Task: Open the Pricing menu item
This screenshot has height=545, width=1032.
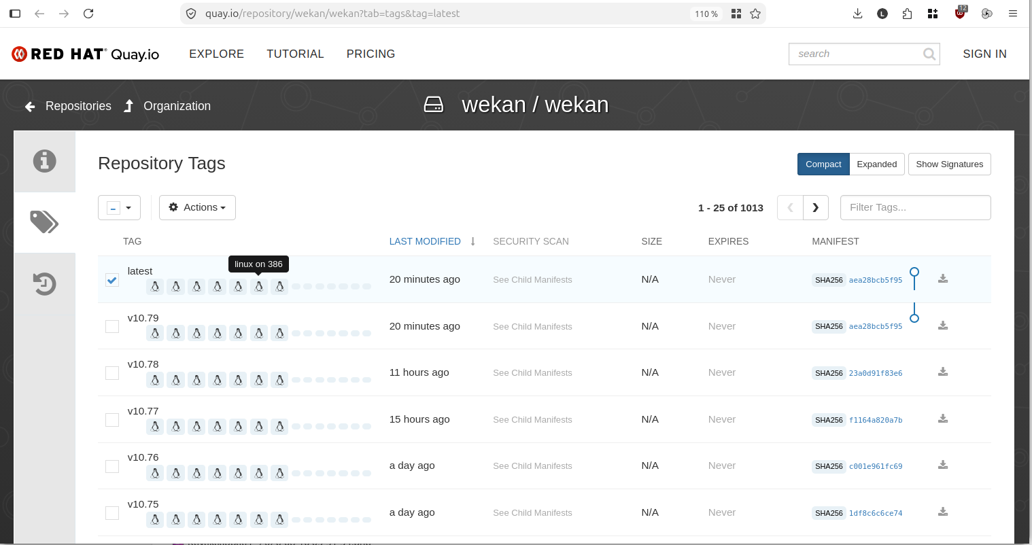Action: tap(371, 54)
